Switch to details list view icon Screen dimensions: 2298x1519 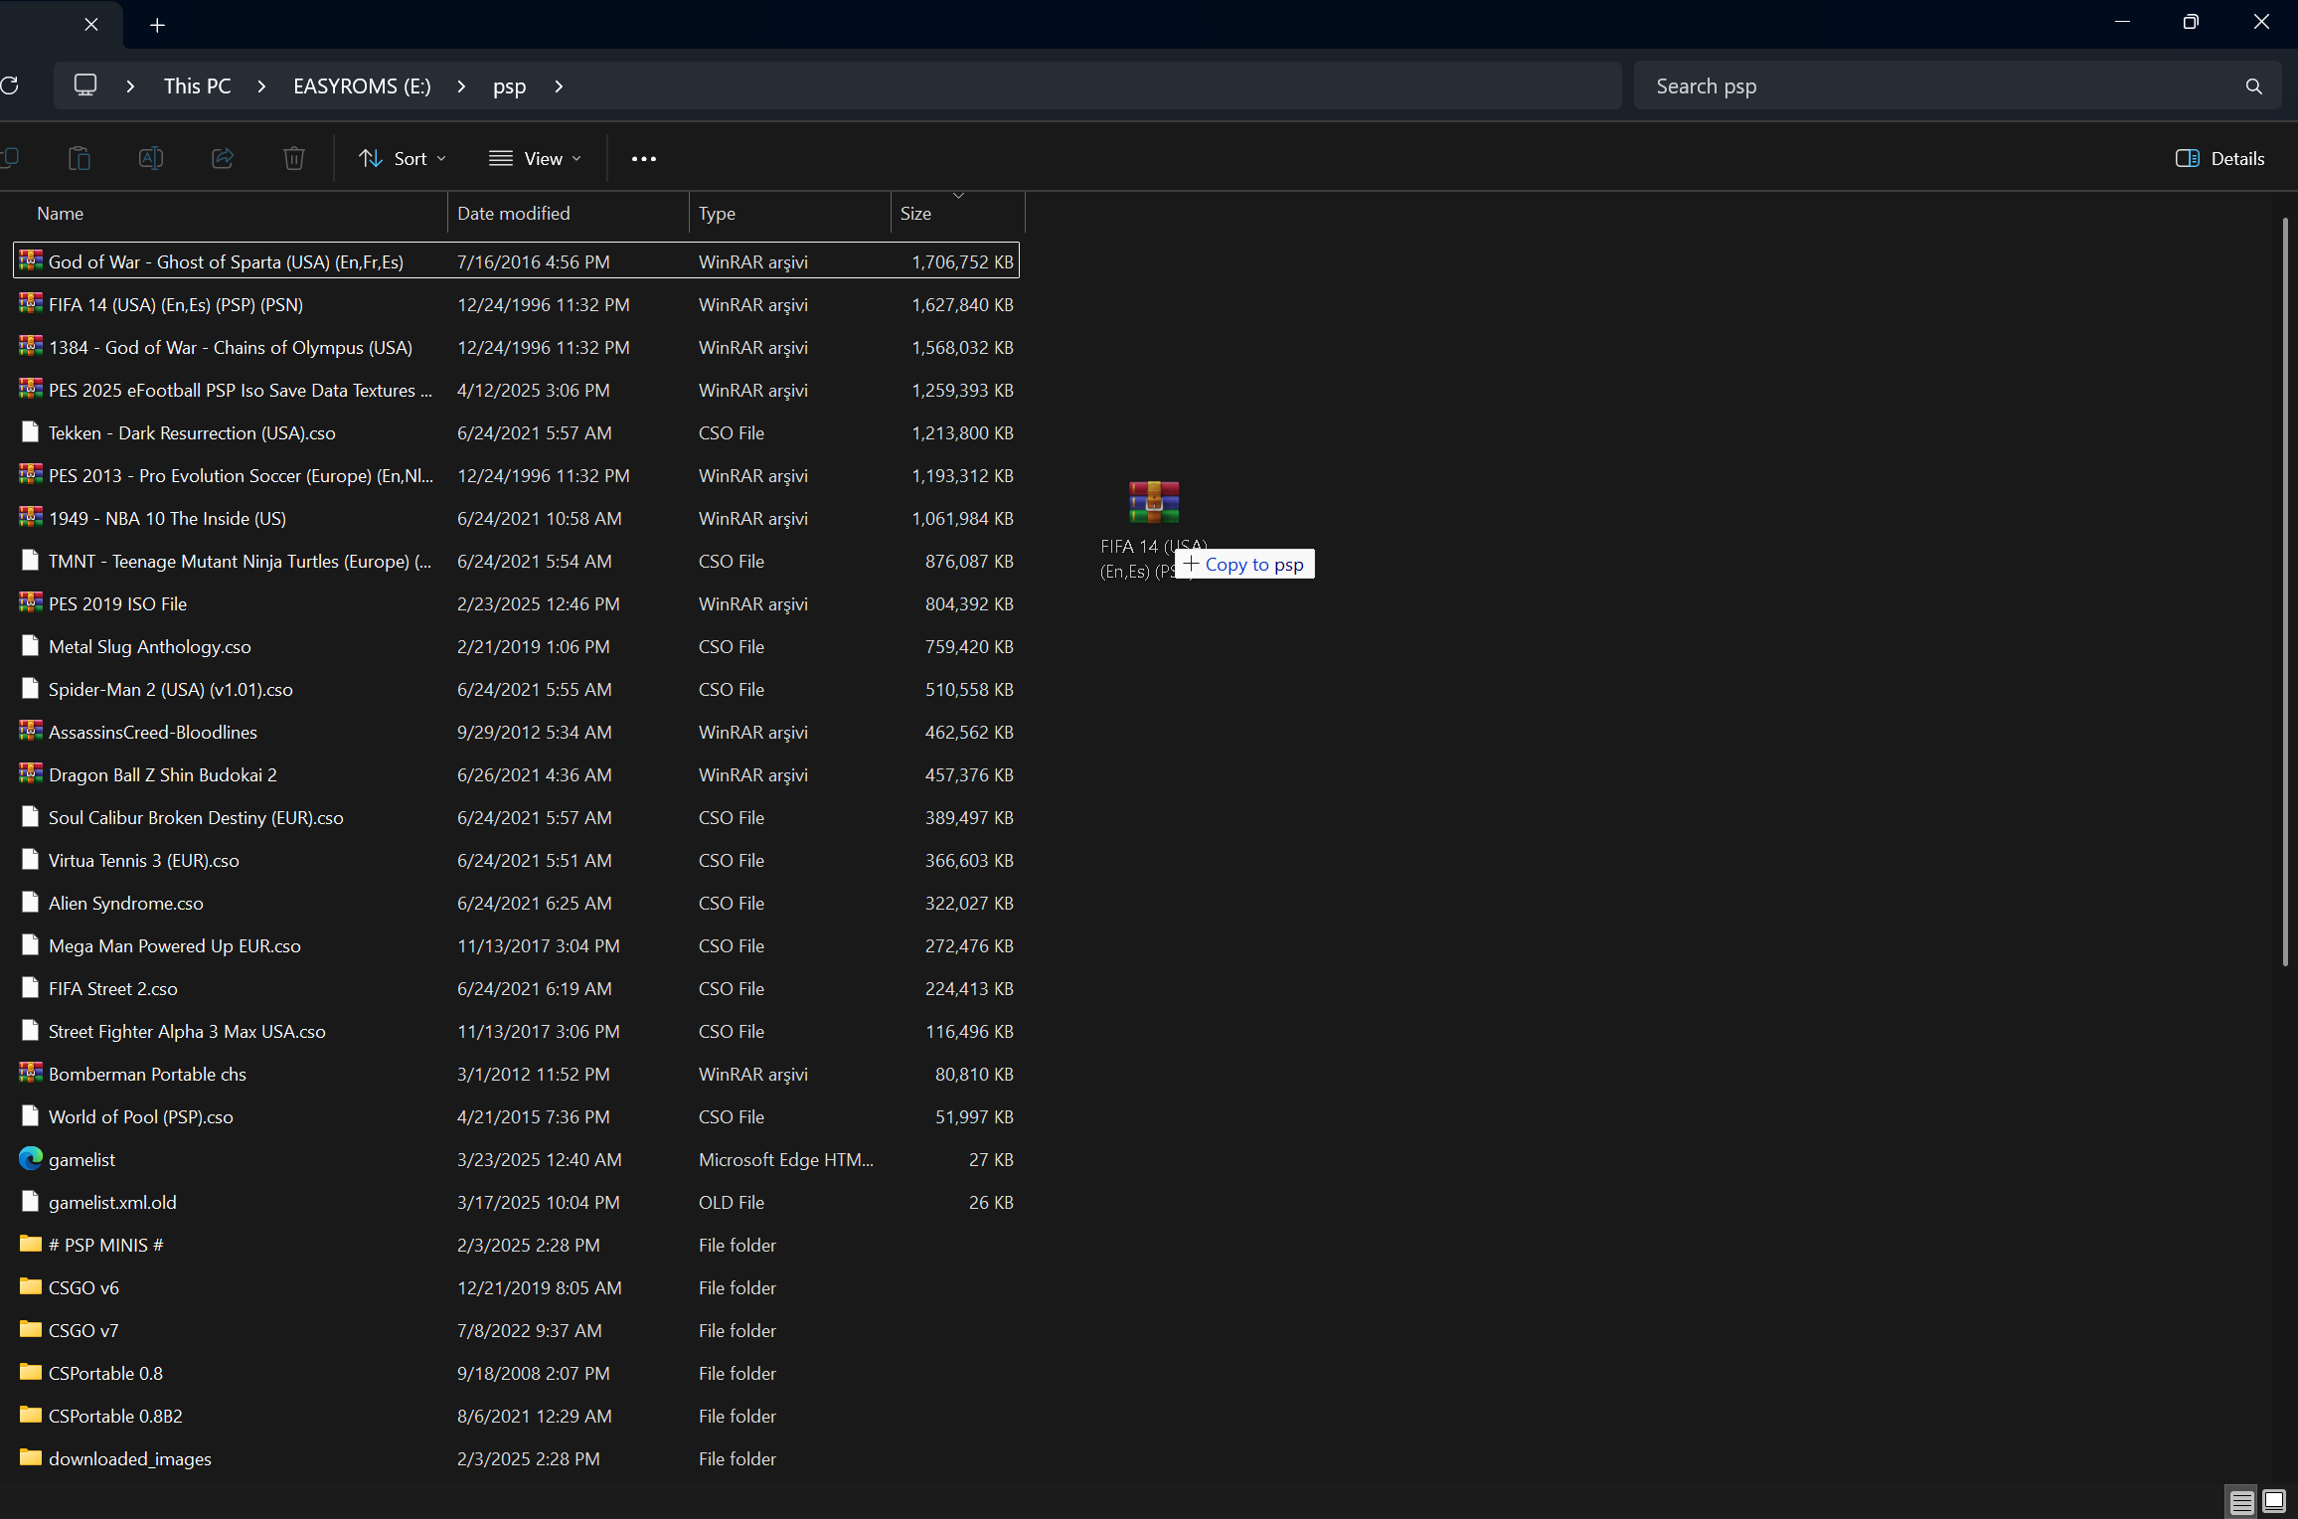pos(2242,1501)
